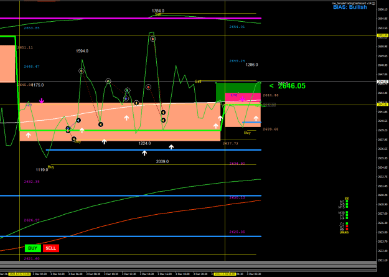Select the 1784.0 label at the top
This screenshot has height=277, width=389.
158,11
